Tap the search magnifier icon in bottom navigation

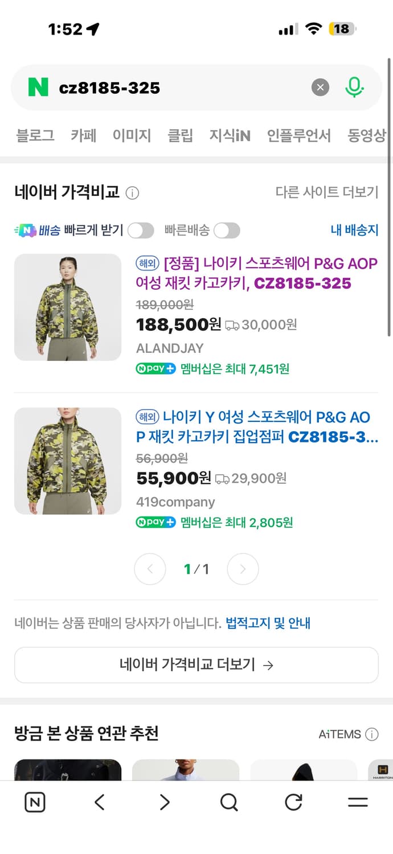228,802
